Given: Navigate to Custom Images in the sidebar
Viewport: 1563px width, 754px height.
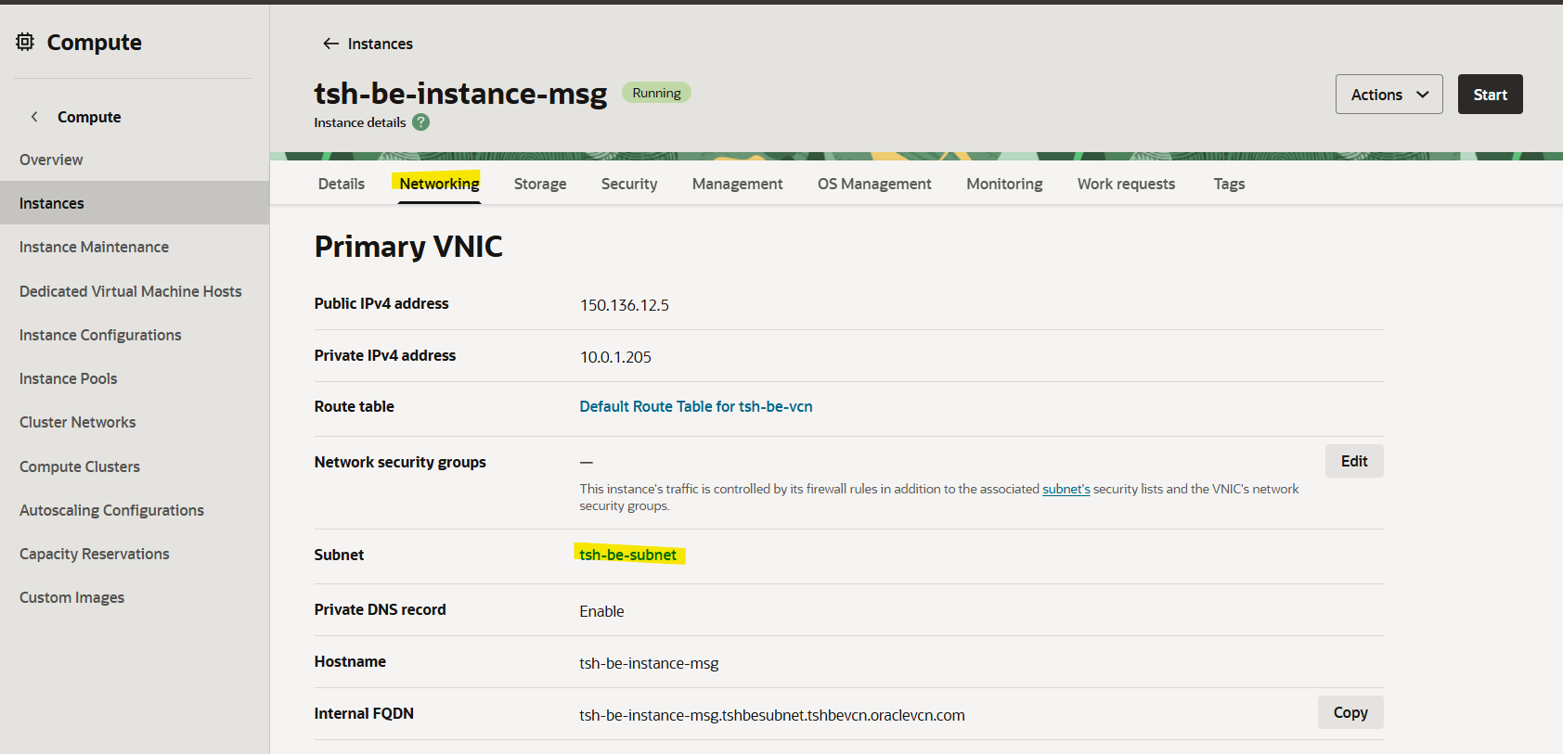Looking at the screenshot, I should 71,597.
